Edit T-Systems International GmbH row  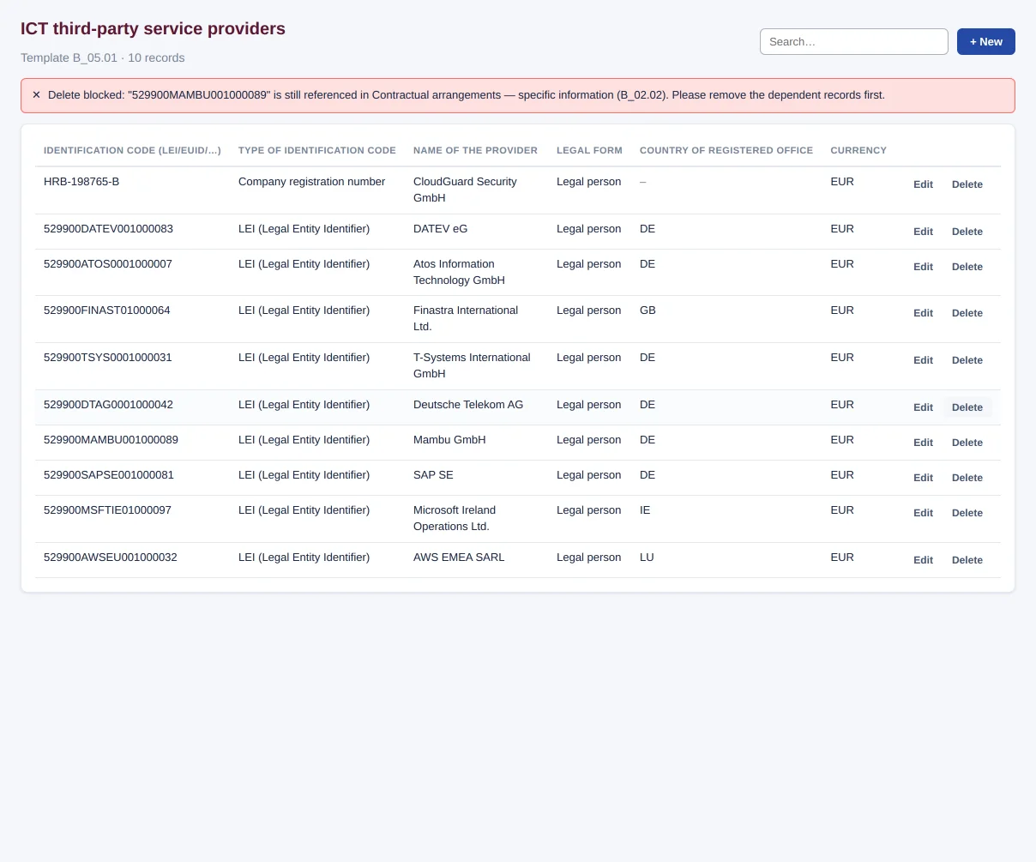(x=923, y=360)
